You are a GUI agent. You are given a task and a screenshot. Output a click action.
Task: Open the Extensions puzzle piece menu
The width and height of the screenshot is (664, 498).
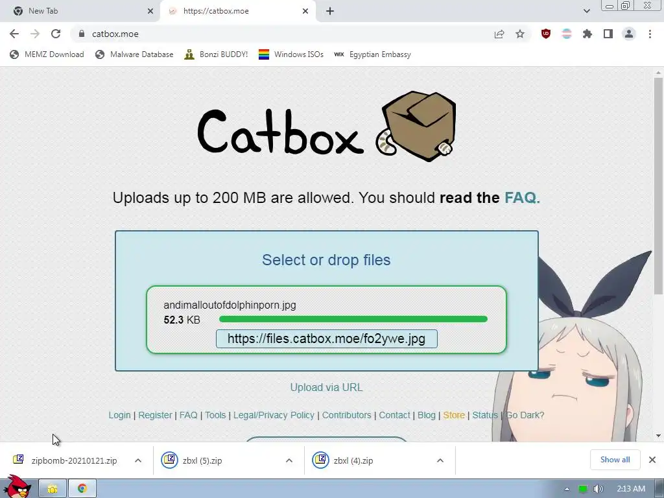click(x=587, y=34)
